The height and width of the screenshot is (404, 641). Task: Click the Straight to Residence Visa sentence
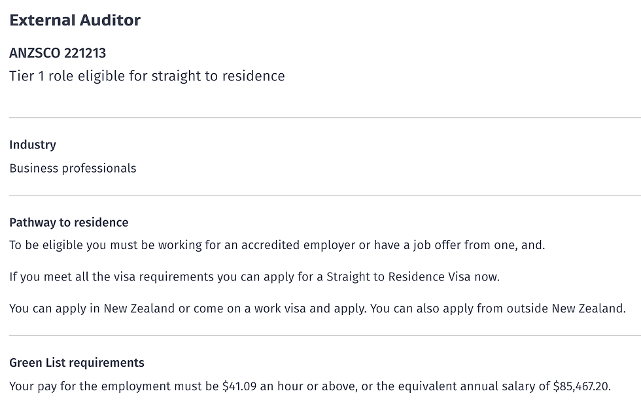[x=254, y=277]
